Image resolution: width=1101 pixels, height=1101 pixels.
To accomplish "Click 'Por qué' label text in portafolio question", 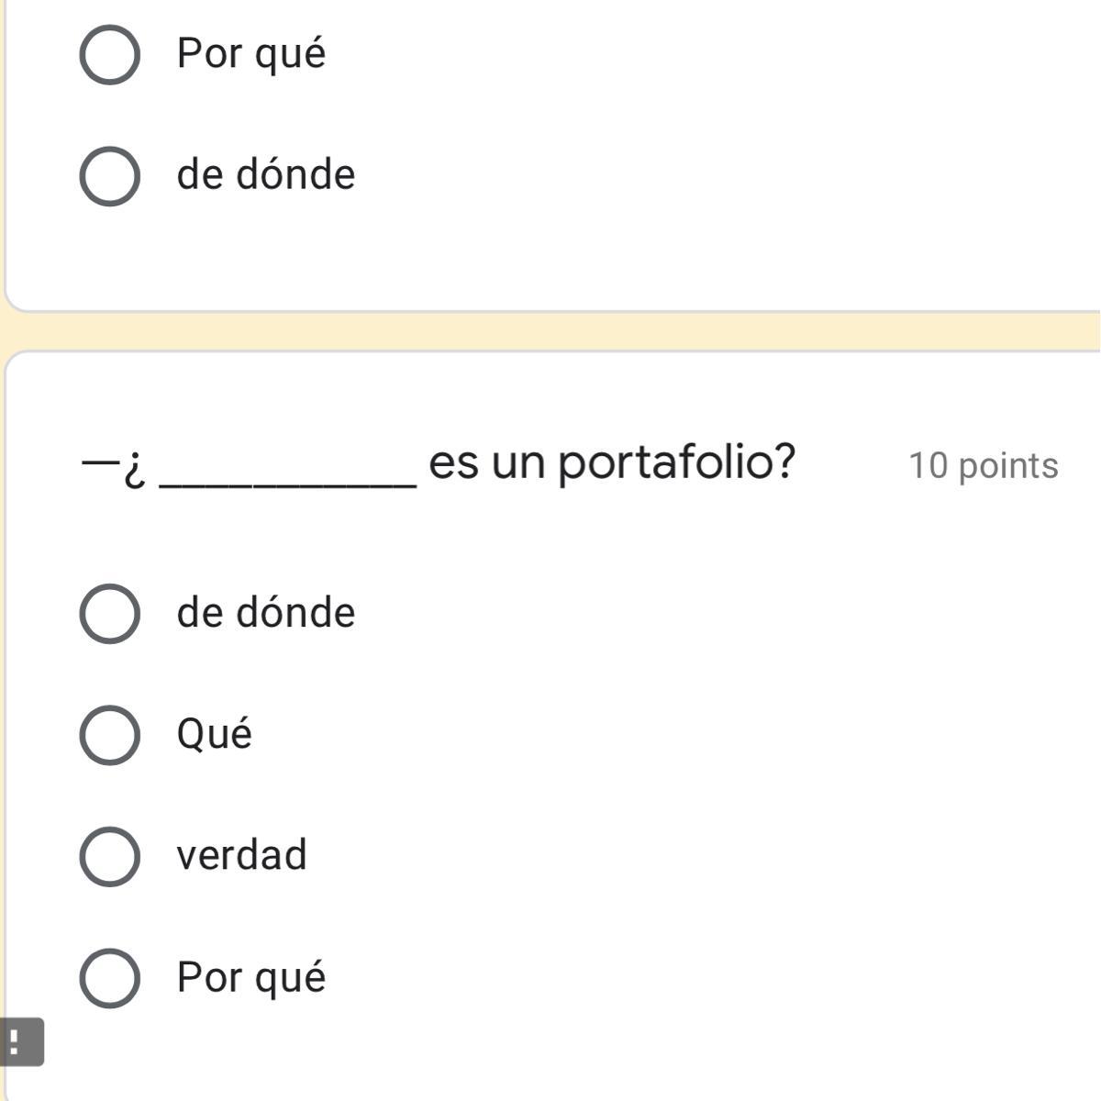I will (x=250, y=977).
